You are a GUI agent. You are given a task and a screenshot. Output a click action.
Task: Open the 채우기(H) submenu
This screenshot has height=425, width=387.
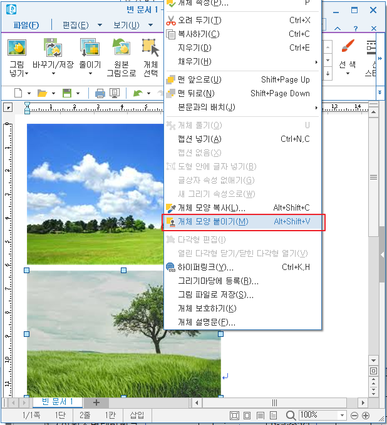click(242, 62)
